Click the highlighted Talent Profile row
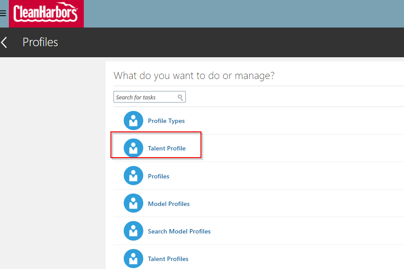 pyautogui.click(x=156, y=145)
